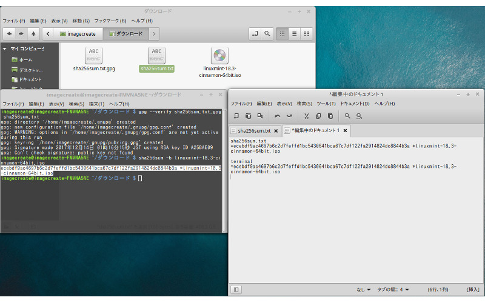This screenshot has height=303, width=485.
Task: Save document in text editor toolbar
Action: 260,116
